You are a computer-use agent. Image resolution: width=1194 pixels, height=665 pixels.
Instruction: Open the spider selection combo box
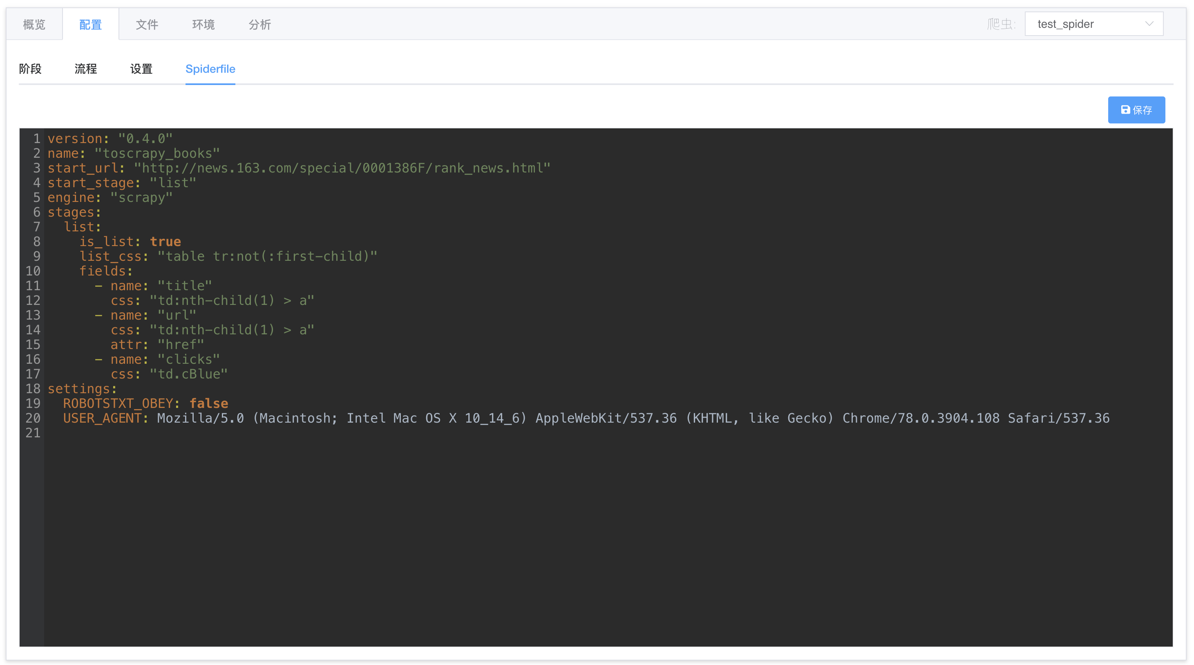coord(1094,24)
